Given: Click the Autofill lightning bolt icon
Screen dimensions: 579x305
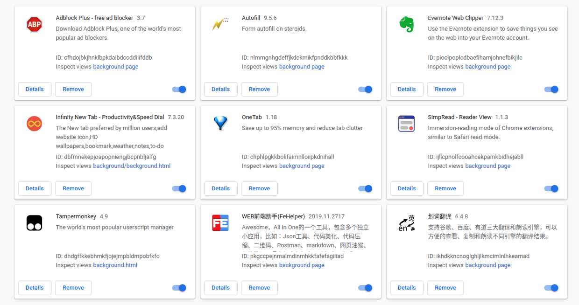Looking at the screenshot, I should [x=220, y=24].
